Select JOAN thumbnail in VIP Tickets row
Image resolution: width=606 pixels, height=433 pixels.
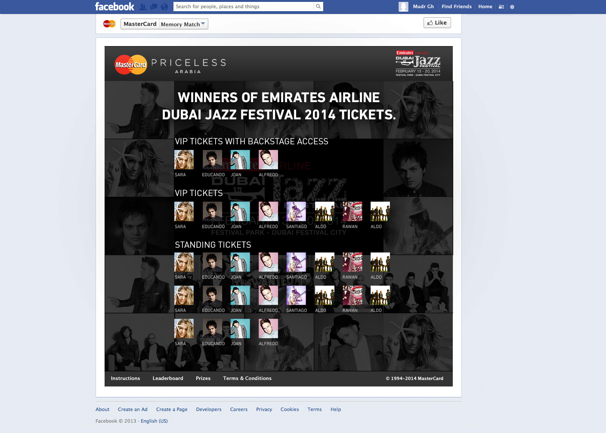240,212
